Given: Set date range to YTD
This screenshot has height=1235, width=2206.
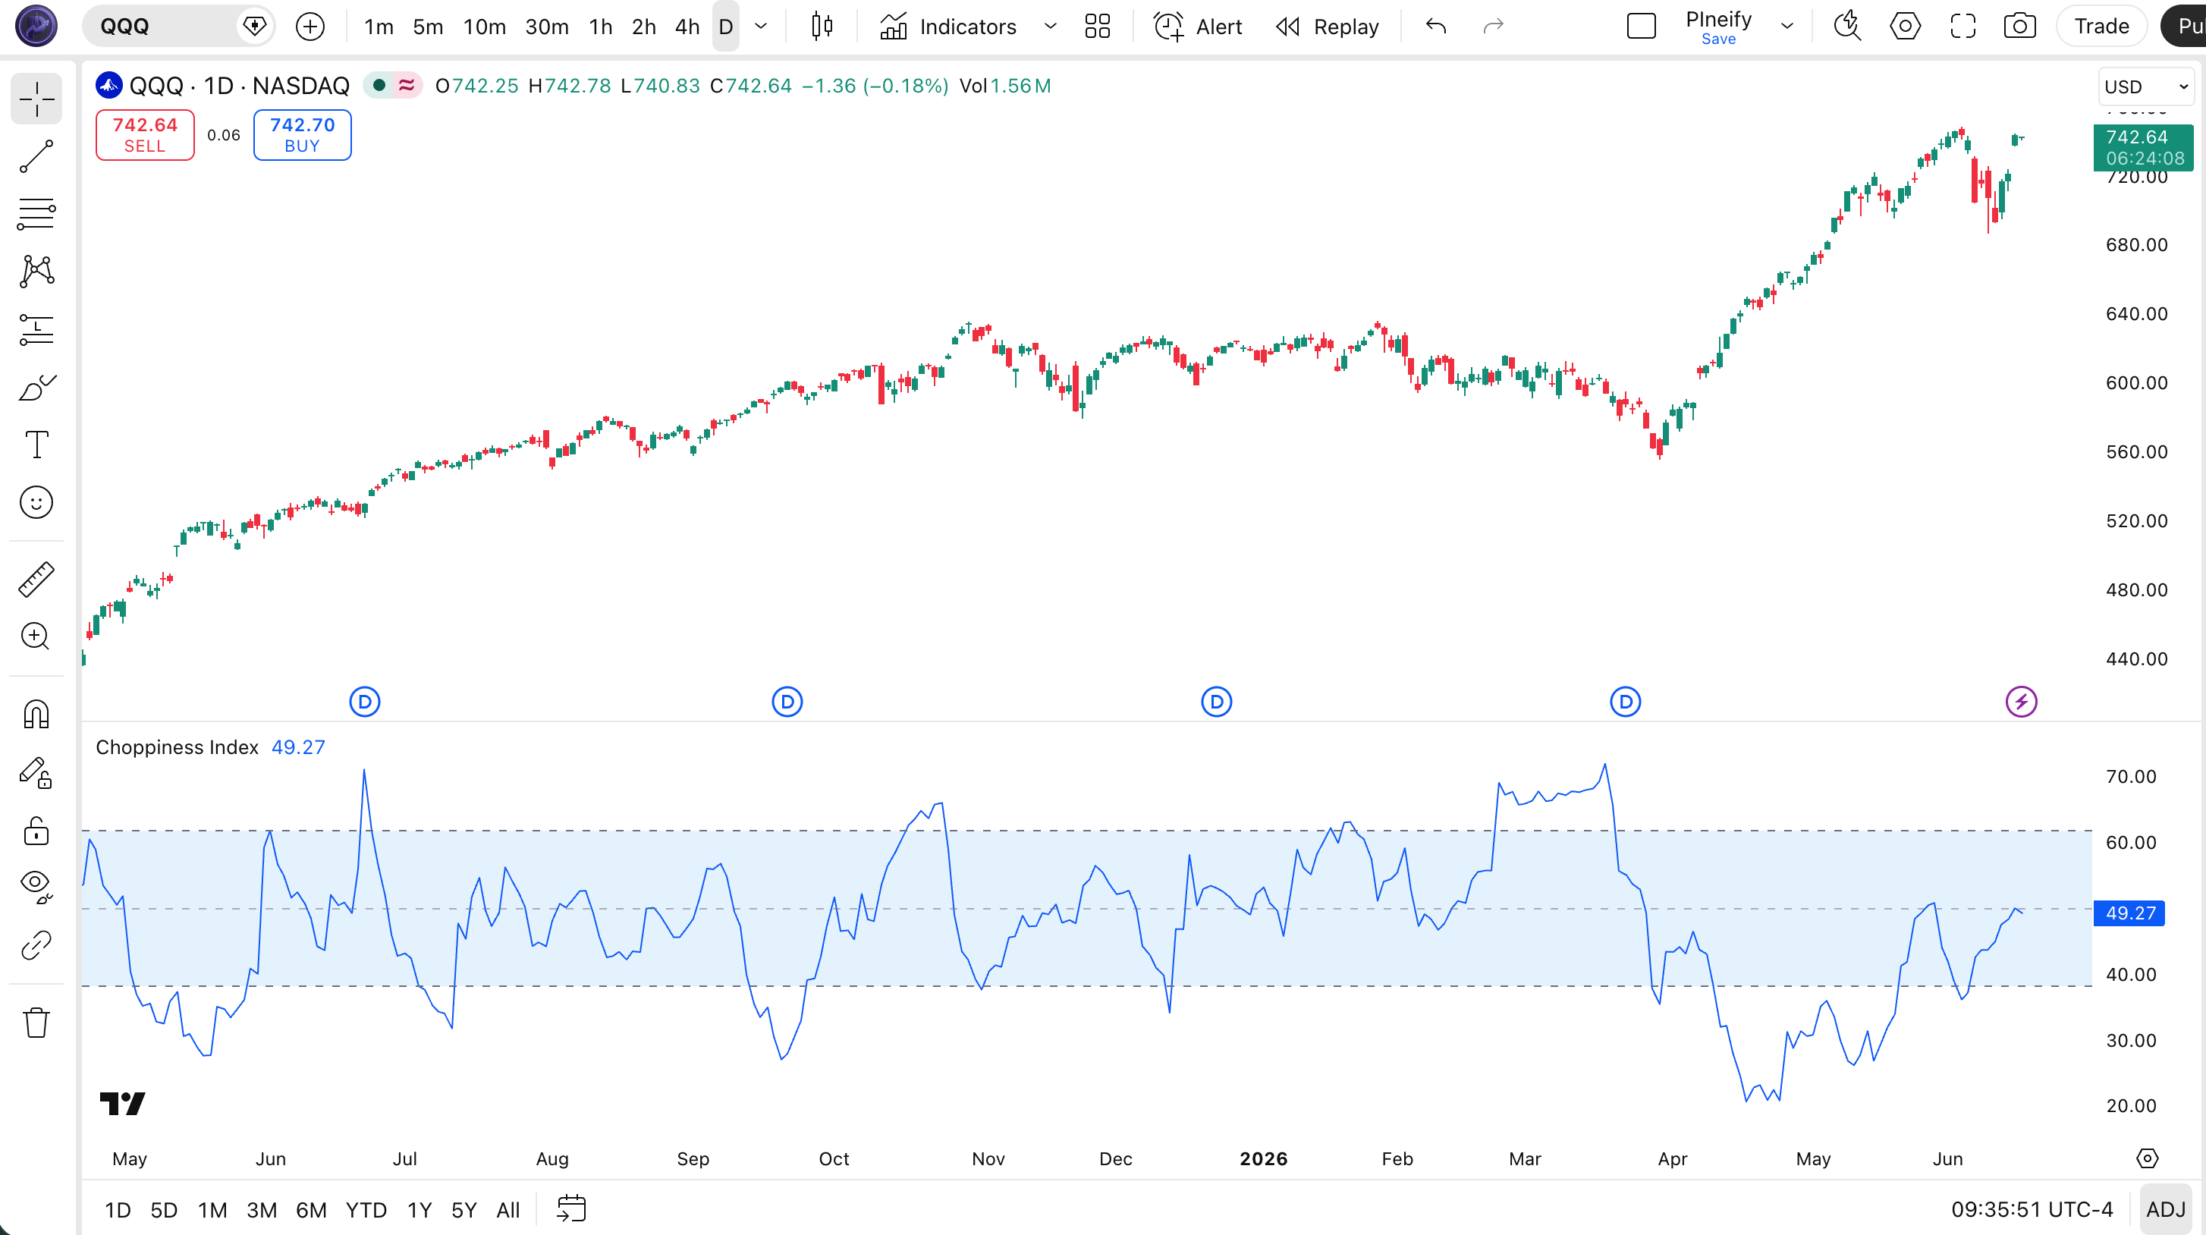Looking at the screenshot, I should (x=366, y=1209).
